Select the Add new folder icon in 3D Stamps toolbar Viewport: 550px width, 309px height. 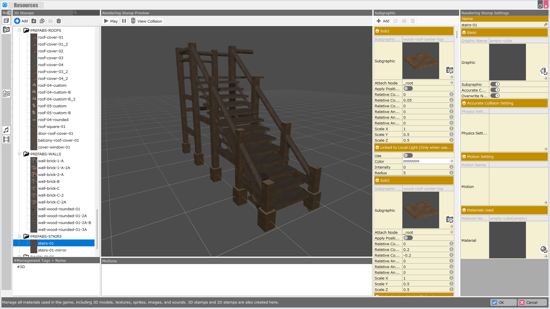tap(34, 21)
